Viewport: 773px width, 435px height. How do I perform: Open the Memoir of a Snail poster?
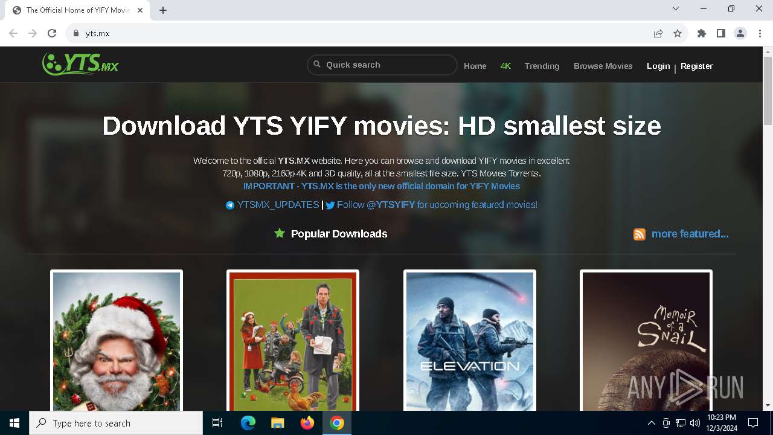(x=646, y=341)
